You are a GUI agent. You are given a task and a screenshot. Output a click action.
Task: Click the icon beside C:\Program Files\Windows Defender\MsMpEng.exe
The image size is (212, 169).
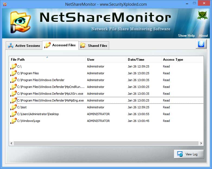[x=13, y=100]
